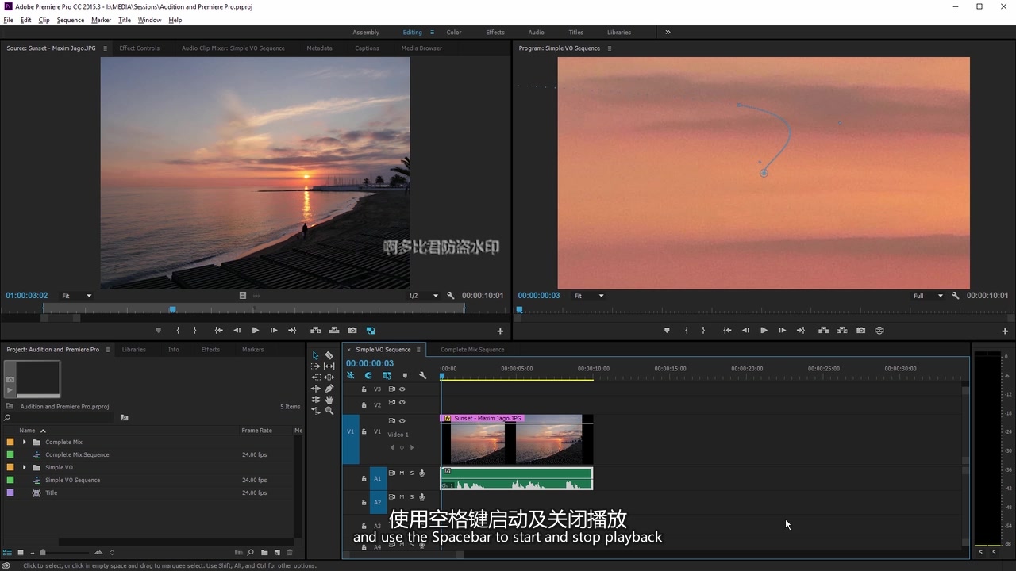Open the 1/2 playback resolution dropdown
Image resolution: width=1016 pixels, height=571 pixels.
coord(421,295)
